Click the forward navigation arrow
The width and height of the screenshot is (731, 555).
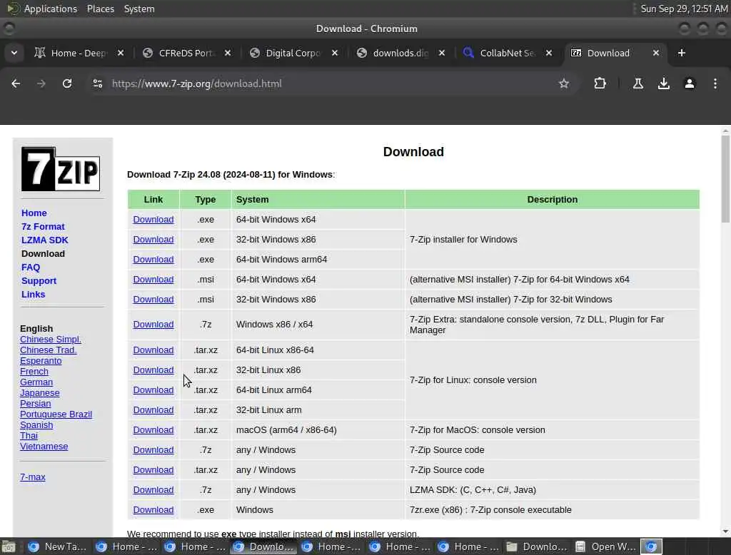41,83
